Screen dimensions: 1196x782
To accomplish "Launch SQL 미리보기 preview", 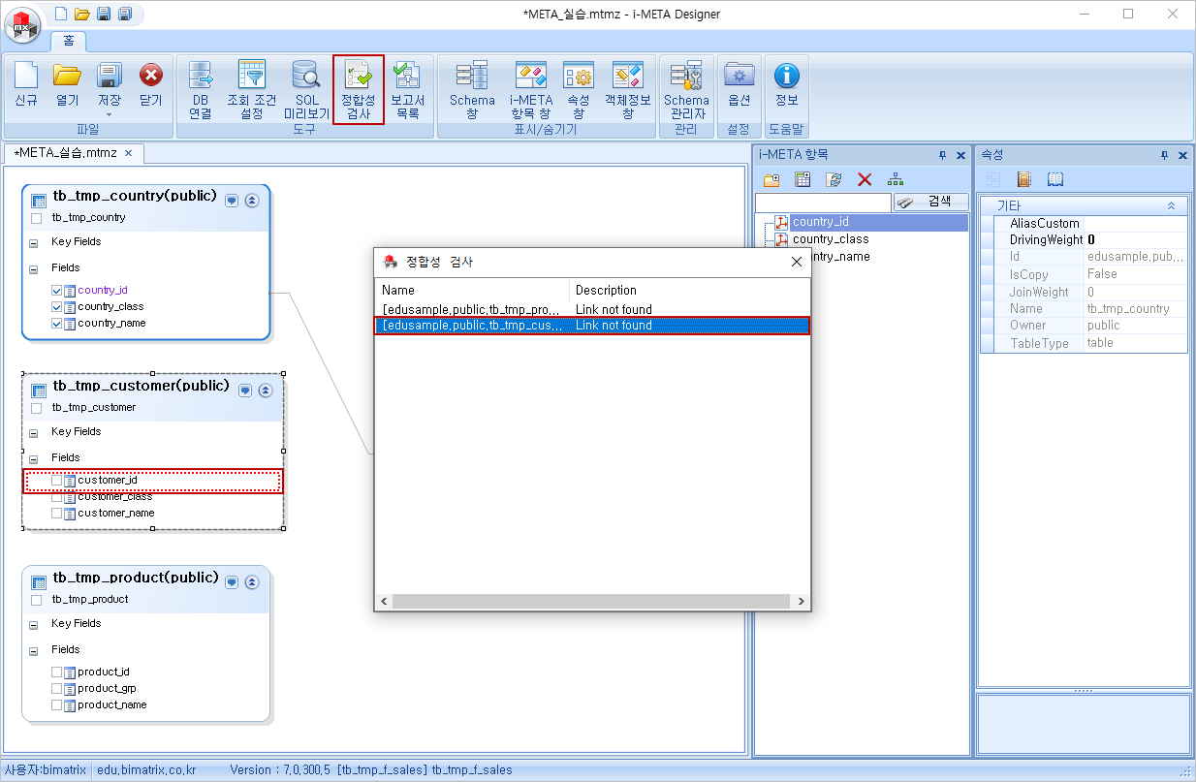I will pyautogui.click(x=306, y=89).
